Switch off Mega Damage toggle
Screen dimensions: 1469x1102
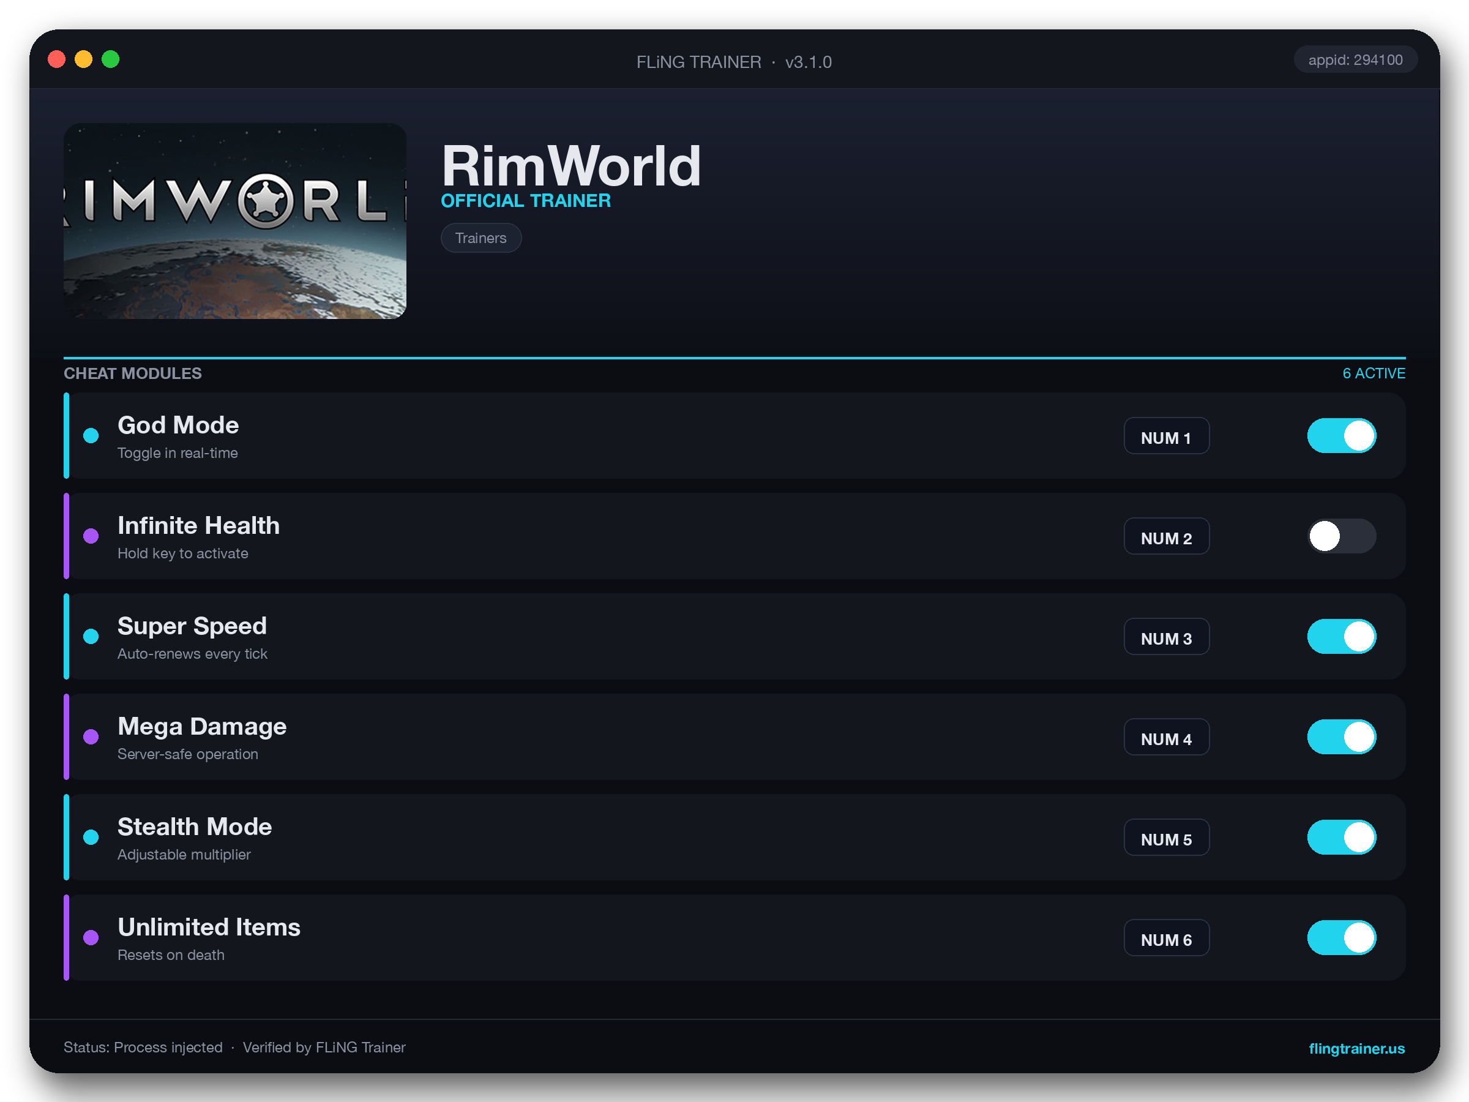[x=1342, y=737]
